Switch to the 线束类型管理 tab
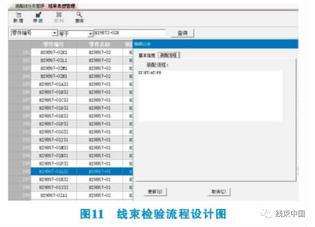 click(x=63, y=6)
